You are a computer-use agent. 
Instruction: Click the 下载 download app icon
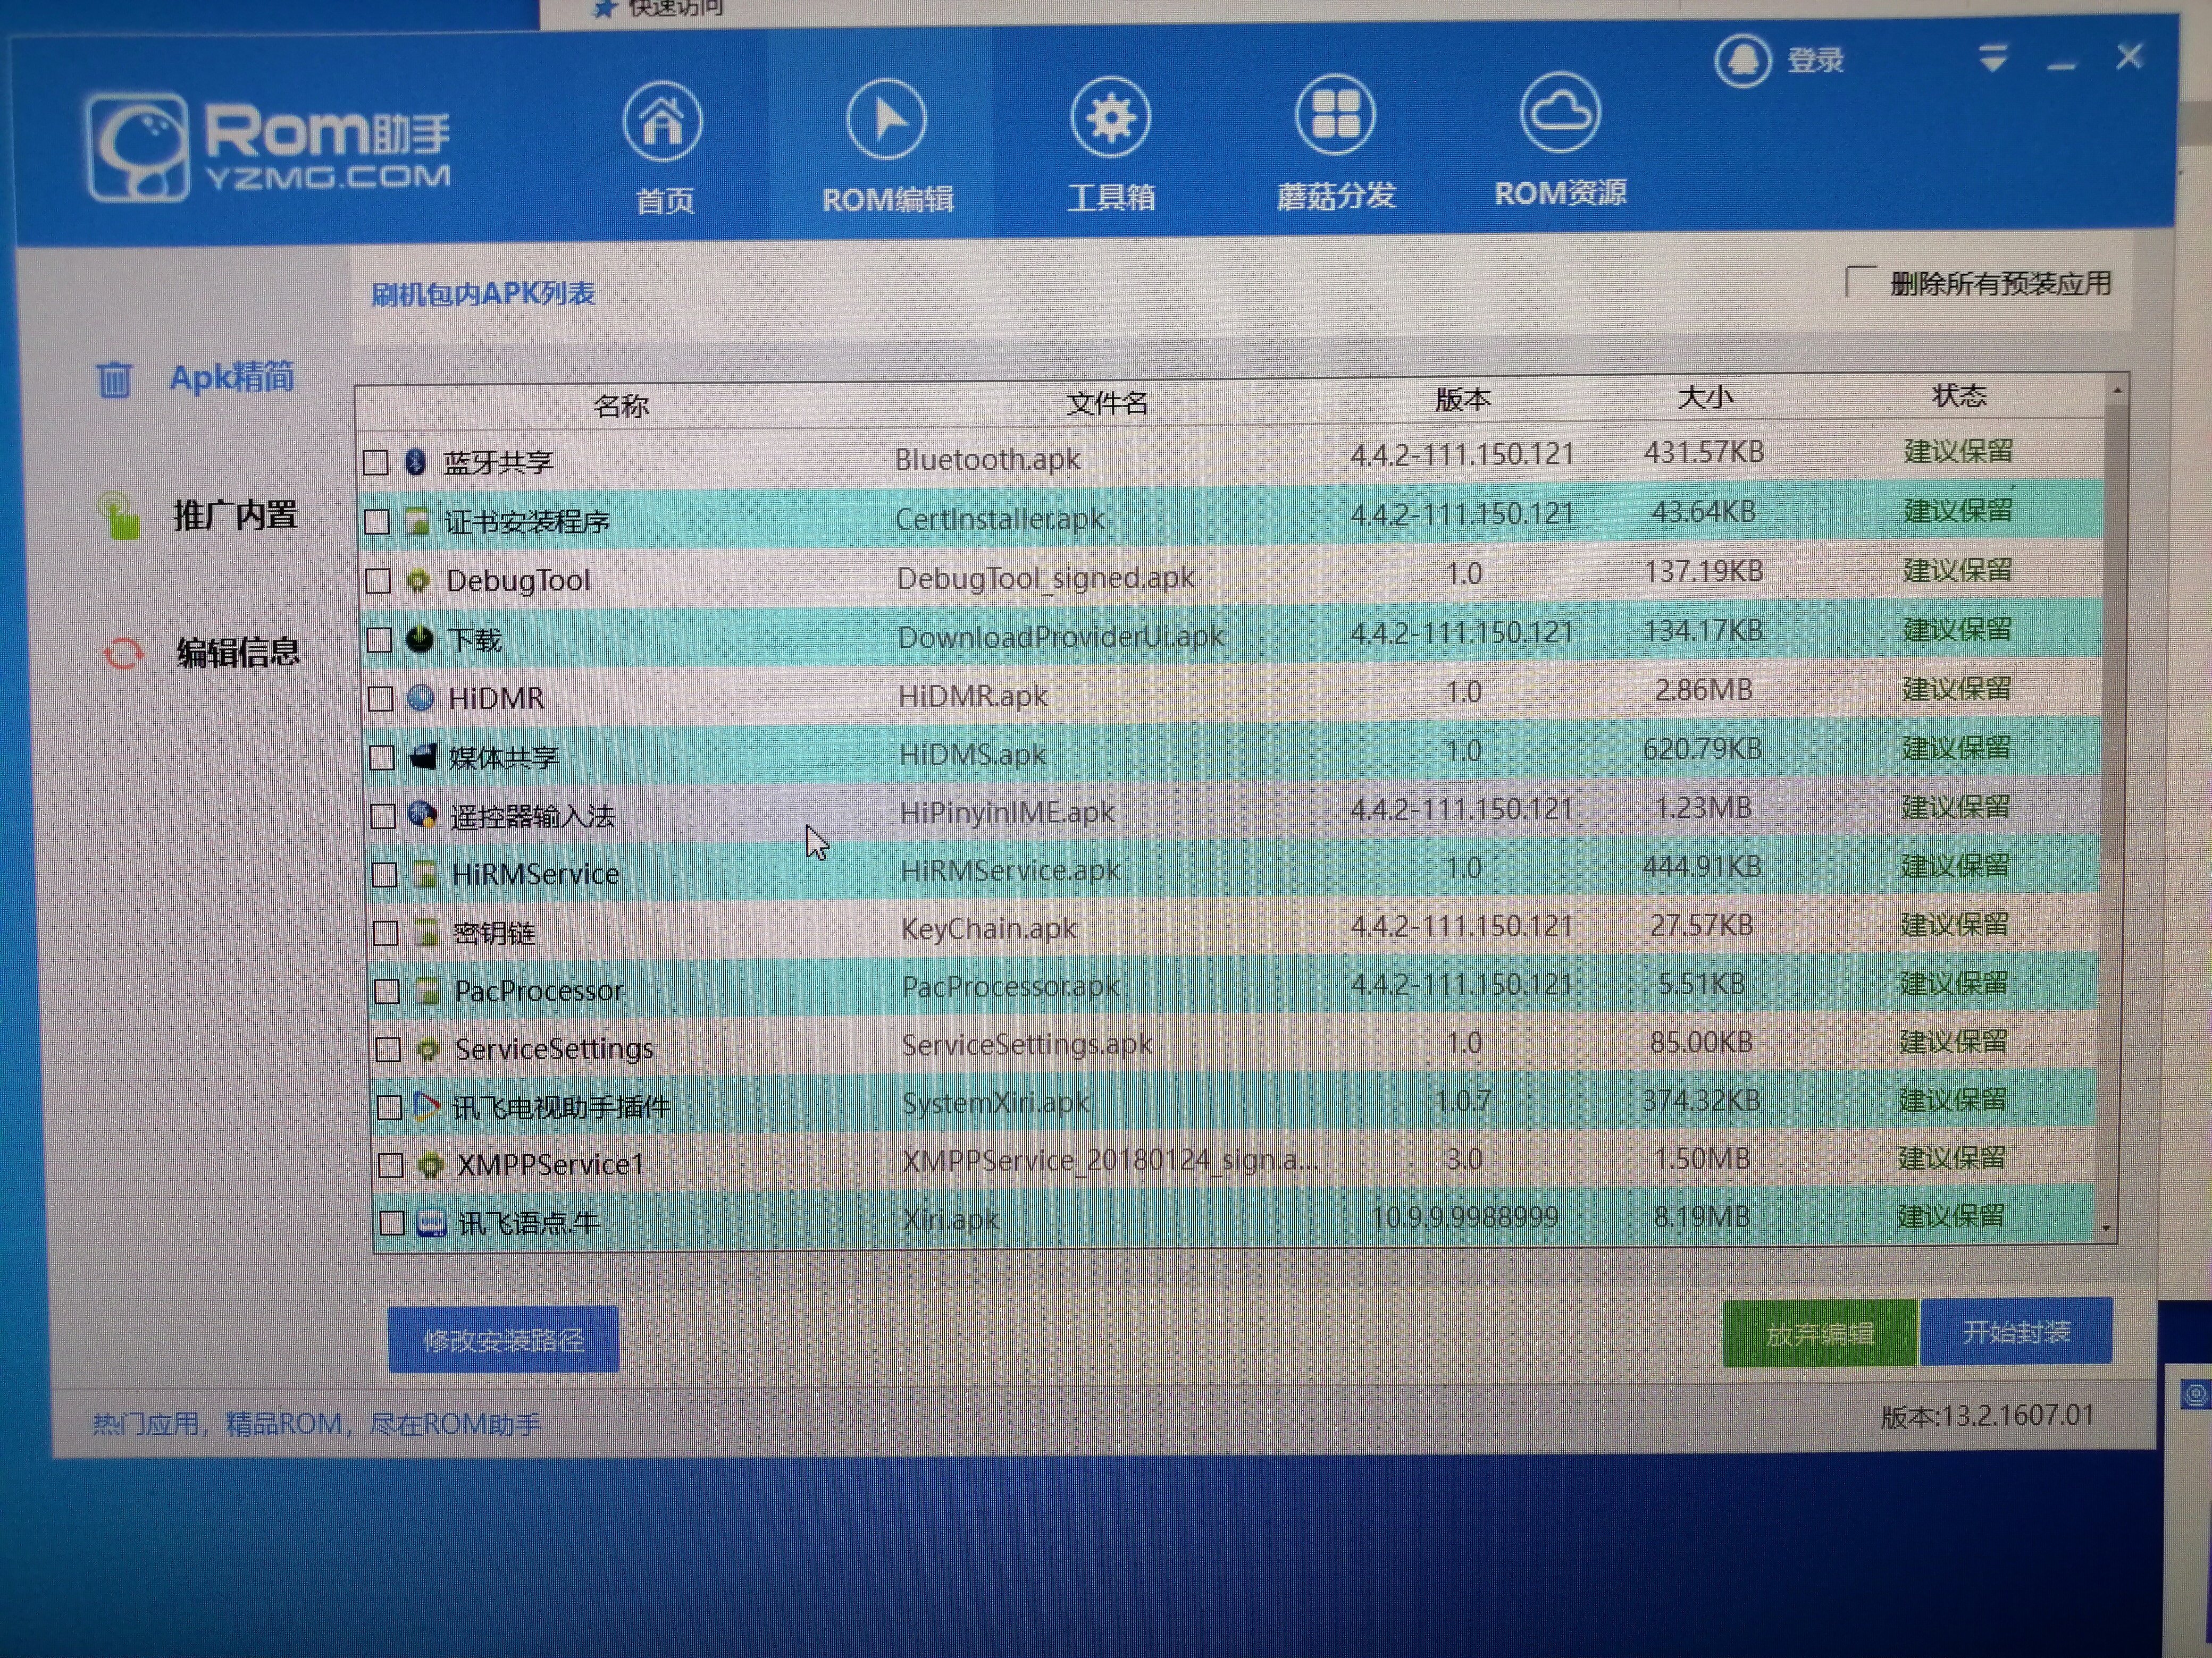[420, 639]
